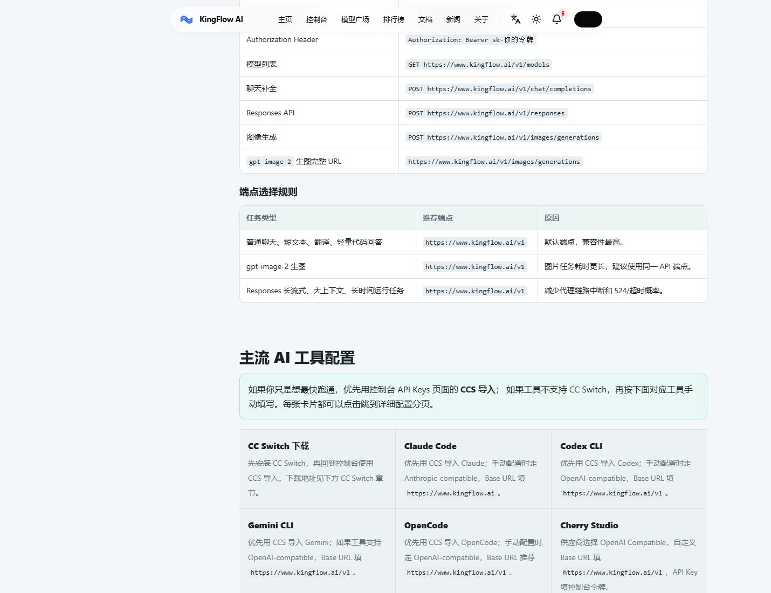The height and width of the screenshot is (593, 771).
Task: Click the bold CCS 导入 text in notice
Action: tap(478, 389)
